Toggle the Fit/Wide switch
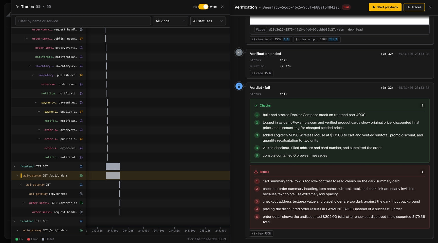This screenshot has width=438, height=243. 203,7
